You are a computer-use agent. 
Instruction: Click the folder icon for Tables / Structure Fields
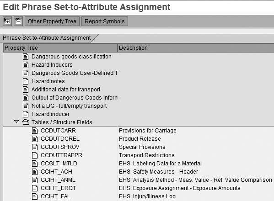tap(26, 122)
